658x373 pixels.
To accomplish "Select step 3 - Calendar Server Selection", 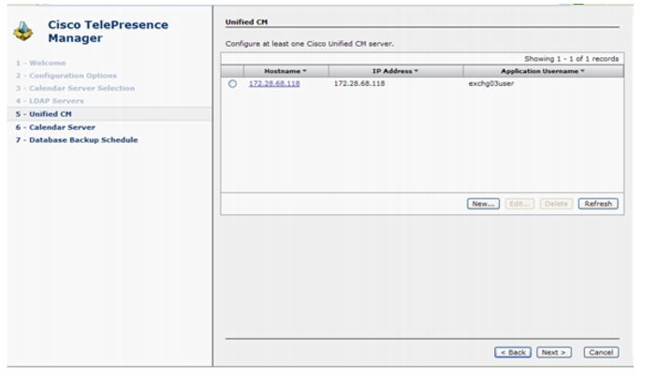I will coord(75,88).
